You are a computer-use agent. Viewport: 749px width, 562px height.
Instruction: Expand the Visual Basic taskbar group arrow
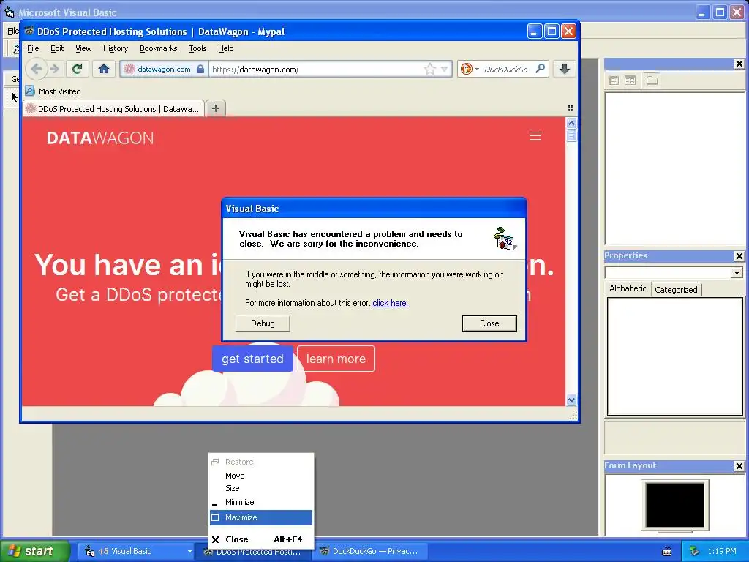click(x=189, y=552)
